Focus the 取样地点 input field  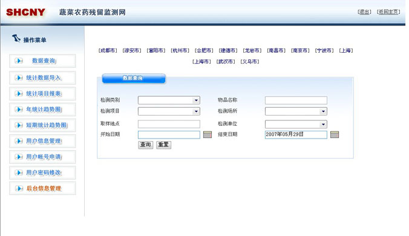[x=169, y=124]
